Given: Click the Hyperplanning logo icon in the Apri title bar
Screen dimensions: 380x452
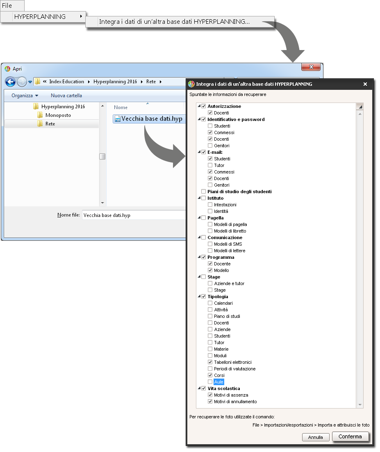Looking at the screenshot, I should 7,69.
